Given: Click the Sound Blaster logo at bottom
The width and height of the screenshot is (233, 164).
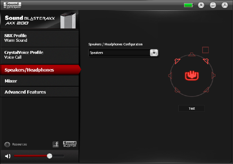Looking at the screenshot, I should (70, 144).
